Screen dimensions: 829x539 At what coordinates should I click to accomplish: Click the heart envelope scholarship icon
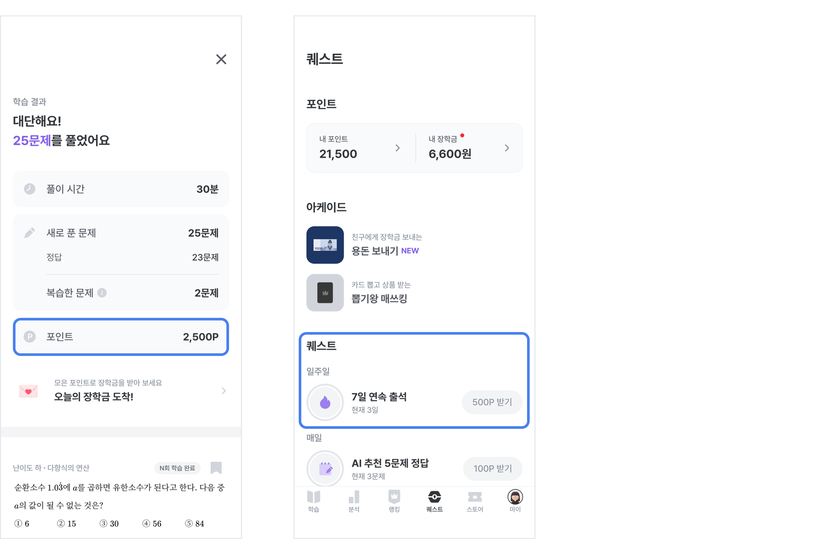[28, 391]
